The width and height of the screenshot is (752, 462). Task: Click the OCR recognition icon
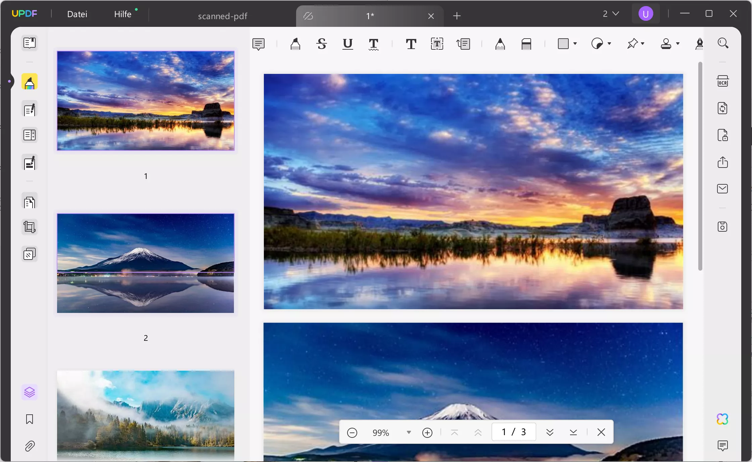point(722,82)
